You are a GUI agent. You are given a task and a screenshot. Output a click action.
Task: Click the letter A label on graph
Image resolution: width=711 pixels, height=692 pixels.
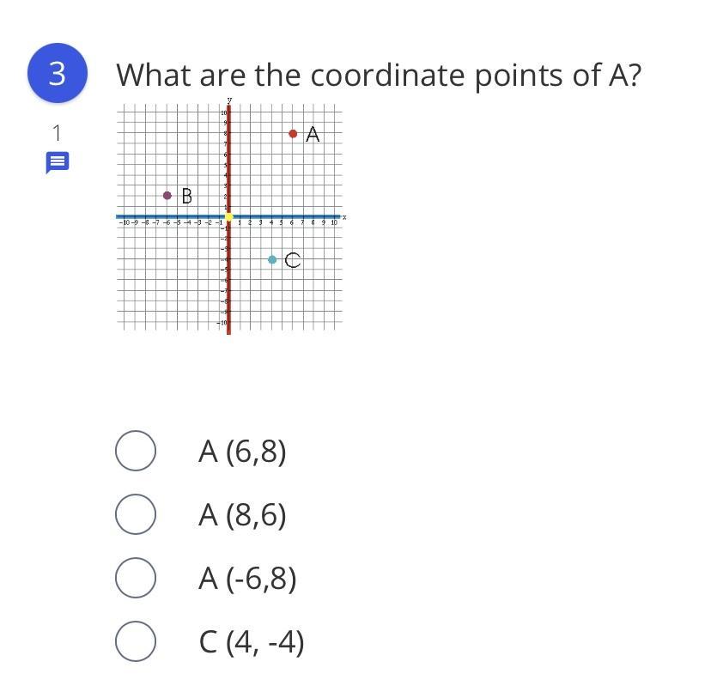tap(313, 134)
